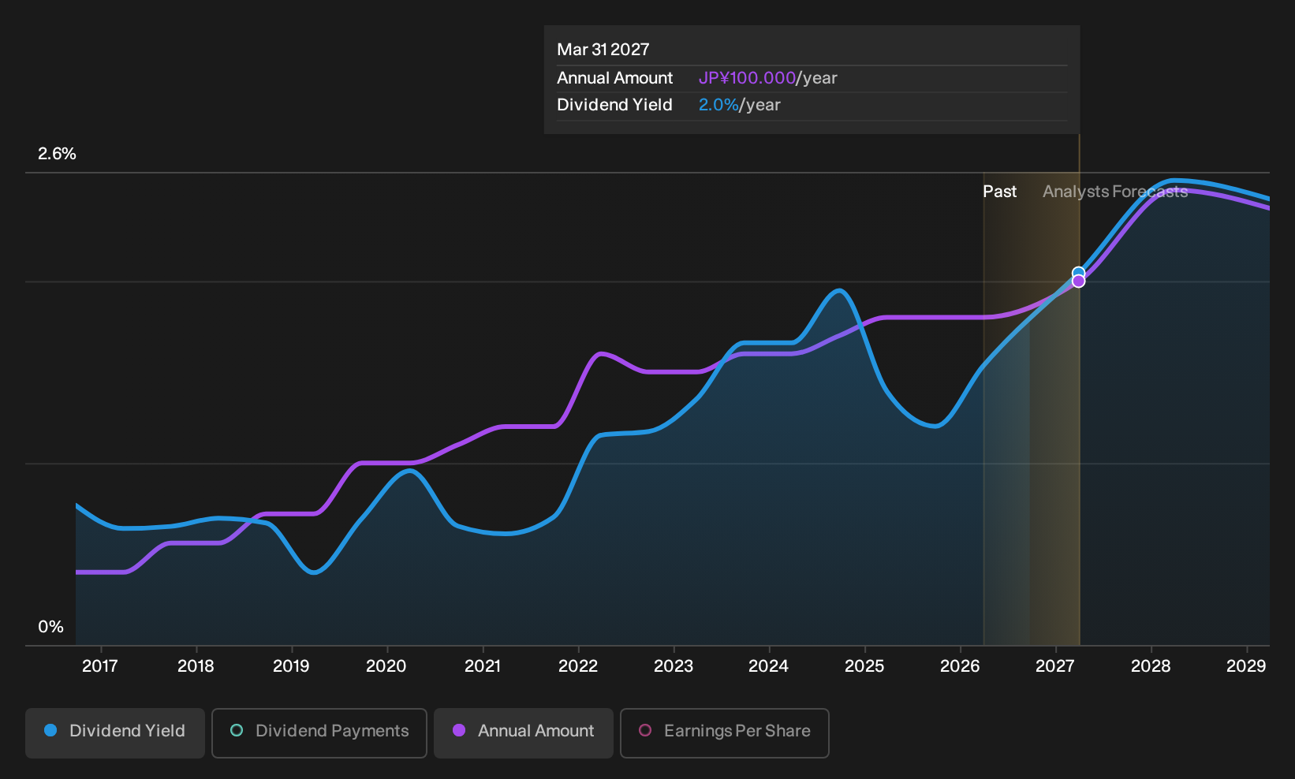
Task: Click the blue dividend yield data point marker
Action: tap(1078, 273)
